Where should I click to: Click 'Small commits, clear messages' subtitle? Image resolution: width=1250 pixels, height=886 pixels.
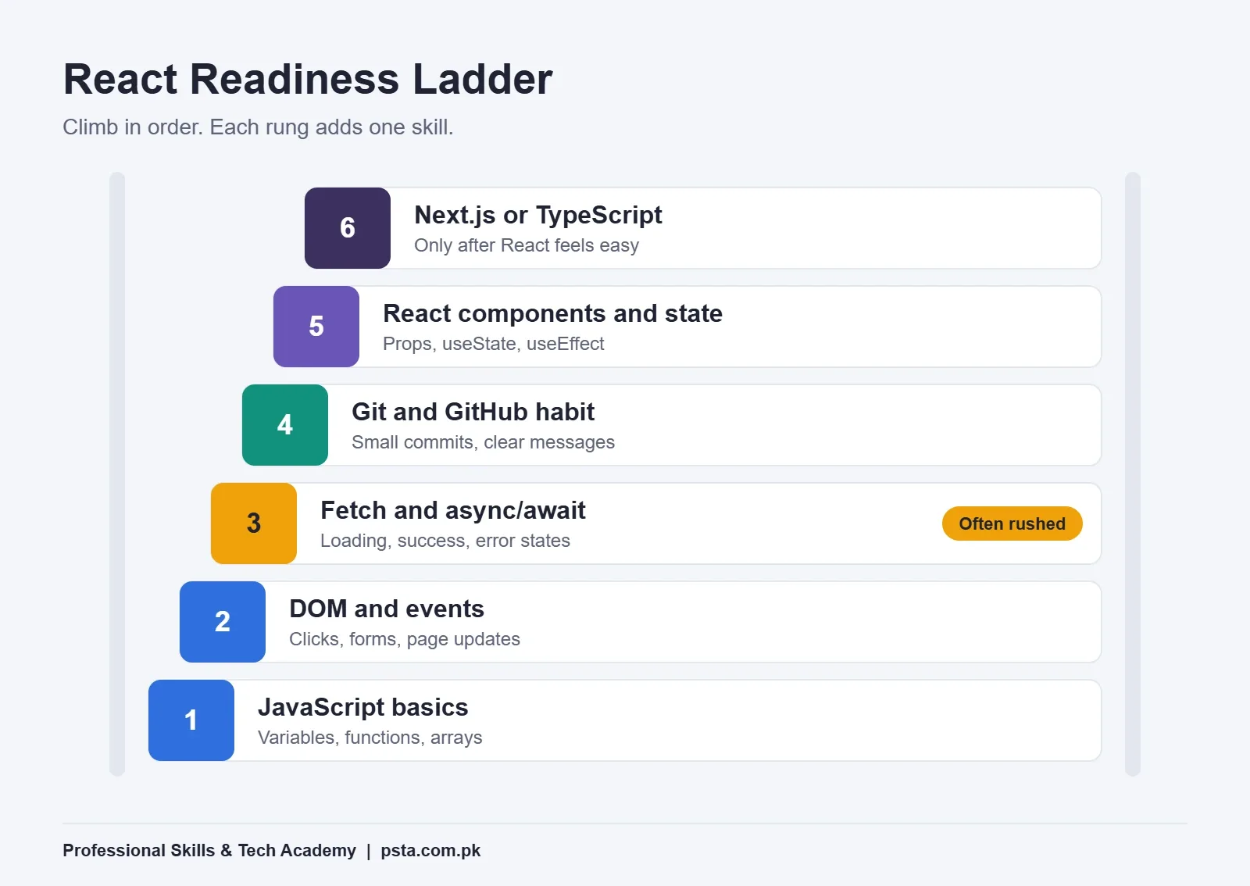pos(484,442)
